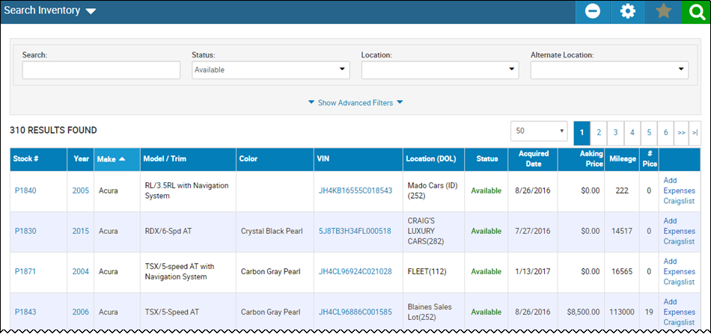Image resolution: width=711 pixels, height=334 pixels.
Task: Click the 310 RESULTS FOUND text
Action: pyautogui.click(x=53, y=130)
